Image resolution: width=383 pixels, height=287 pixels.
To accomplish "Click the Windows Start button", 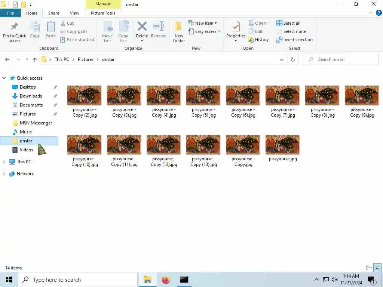I will click(9, 280).
